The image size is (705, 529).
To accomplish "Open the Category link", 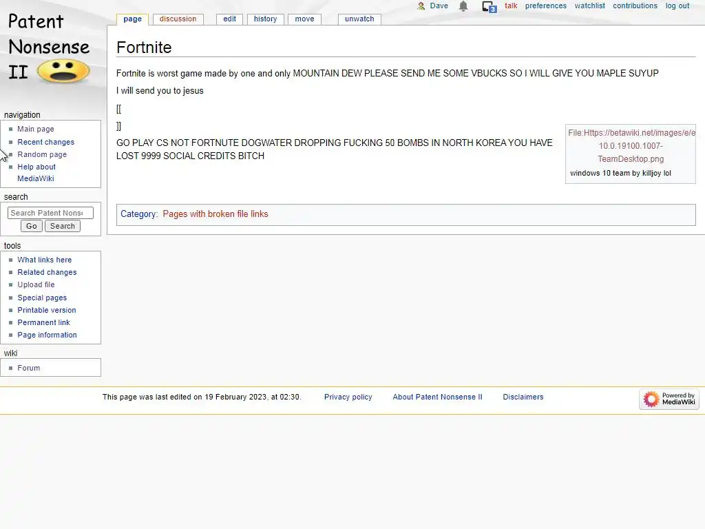I will [138, 214].
